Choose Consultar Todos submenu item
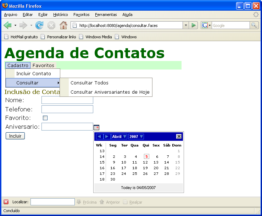This screenshot has height=216, width=262. point(89,83)
